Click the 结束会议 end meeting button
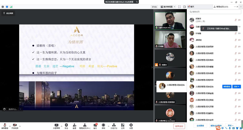This screenshot has width=243, height=130. pyautogui.click(x=179, y=126)
